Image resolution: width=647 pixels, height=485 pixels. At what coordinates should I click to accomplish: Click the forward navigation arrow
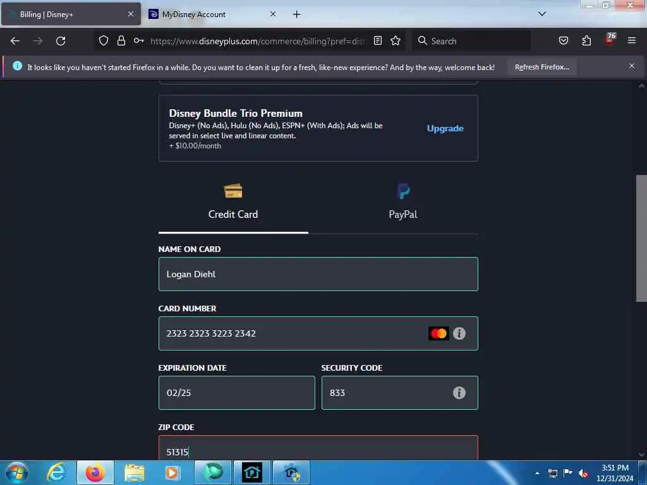[38, 41]
